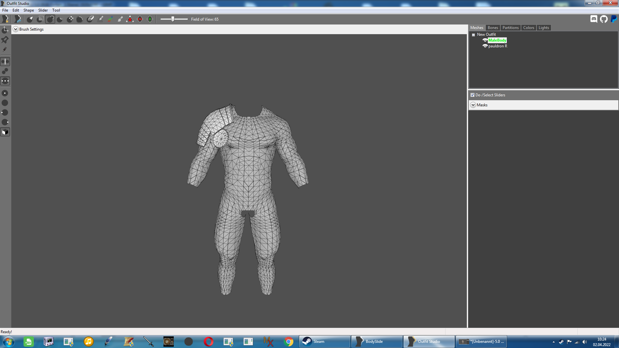
Task: Open the Slider menu
Action: tap(43, 10)
